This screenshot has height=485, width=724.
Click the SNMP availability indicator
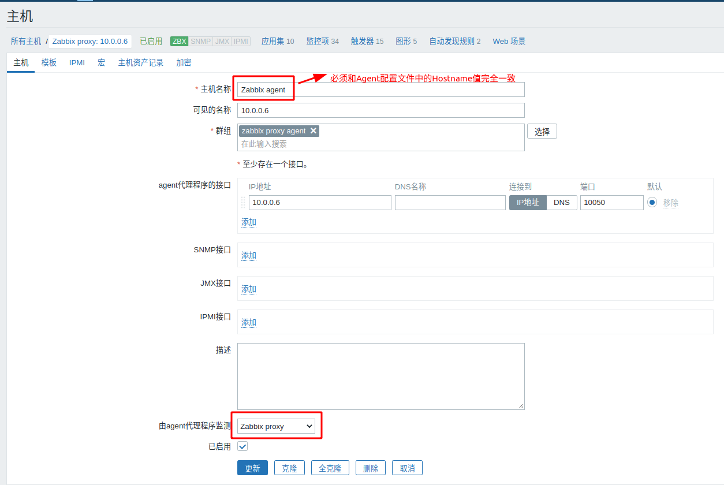pos(200,42)
